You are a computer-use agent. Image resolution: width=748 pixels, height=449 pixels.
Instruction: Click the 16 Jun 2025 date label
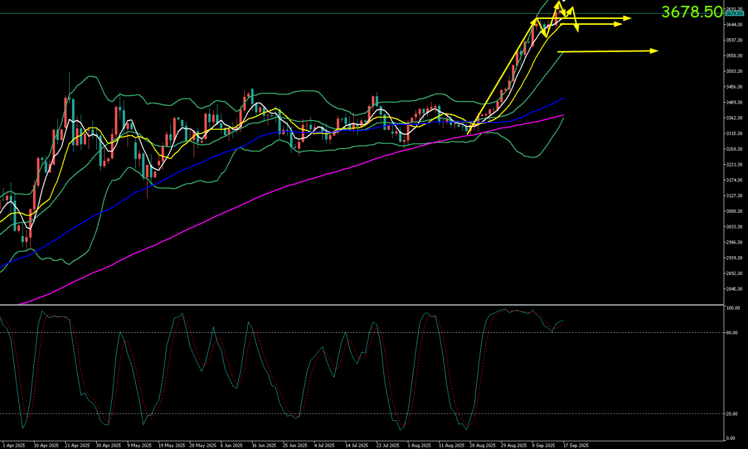point(264,446)
